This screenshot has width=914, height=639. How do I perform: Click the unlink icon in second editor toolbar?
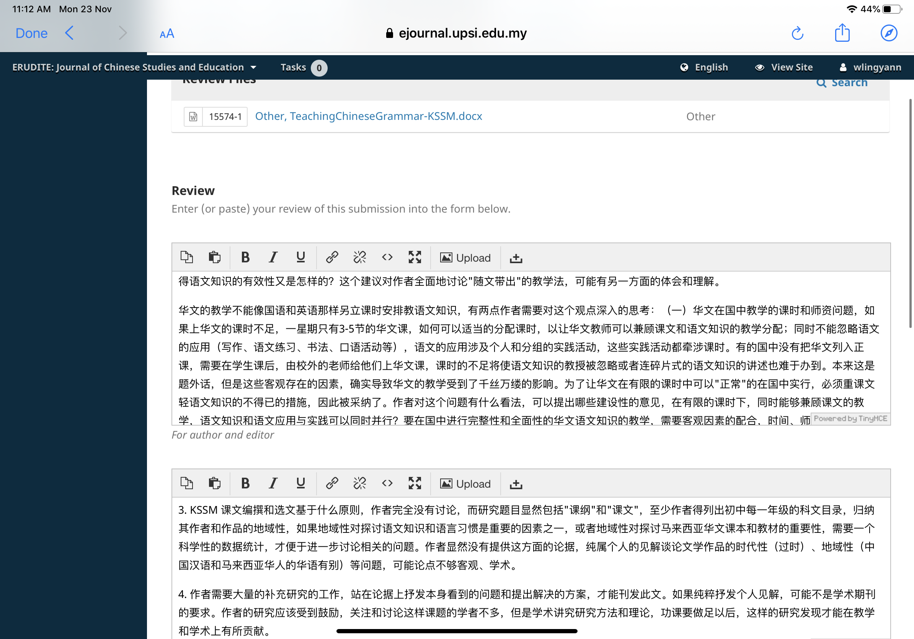coord(359,483)
